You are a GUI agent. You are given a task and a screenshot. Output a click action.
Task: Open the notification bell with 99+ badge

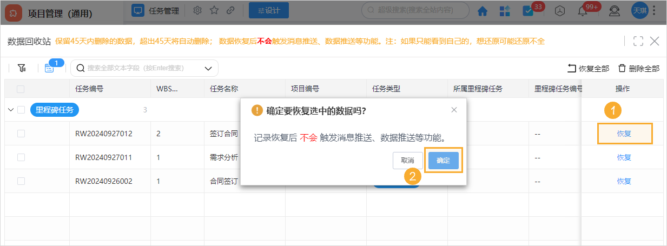(583, 10)
